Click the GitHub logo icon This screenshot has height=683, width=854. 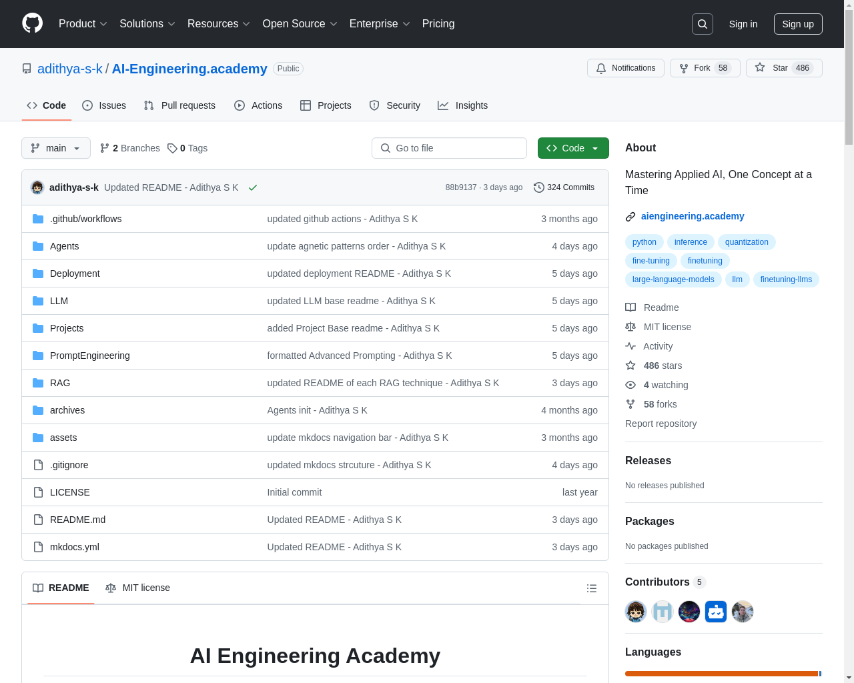[32, 23]
